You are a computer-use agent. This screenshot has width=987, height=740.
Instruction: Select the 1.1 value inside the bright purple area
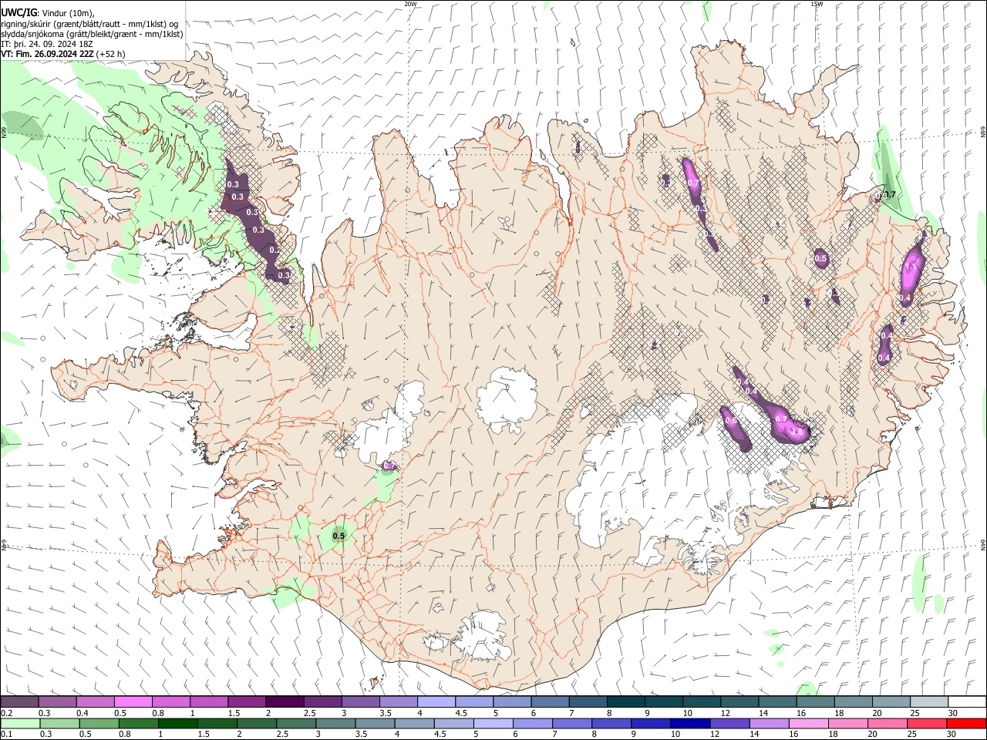pyautogui.click(x=911, y=267)
